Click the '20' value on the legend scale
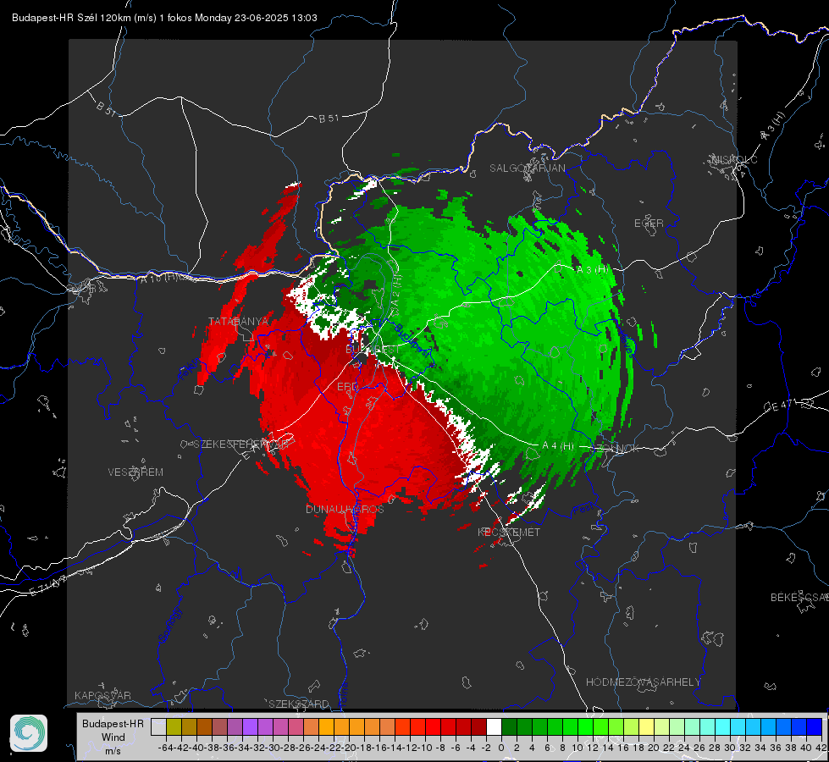 (x=654, y=748)
